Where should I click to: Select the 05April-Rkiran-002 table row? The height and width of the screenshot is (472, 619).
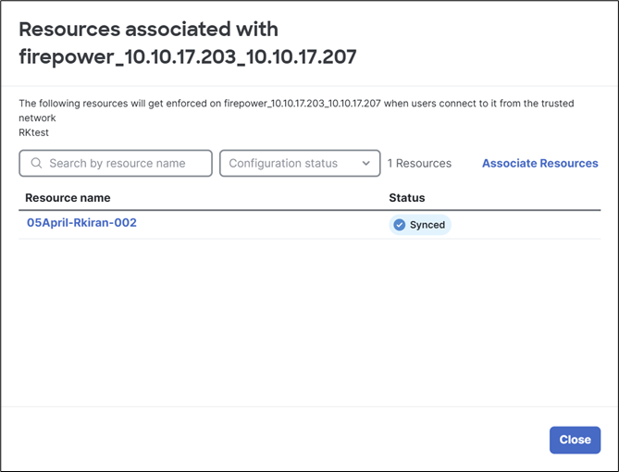coord(309,225)
